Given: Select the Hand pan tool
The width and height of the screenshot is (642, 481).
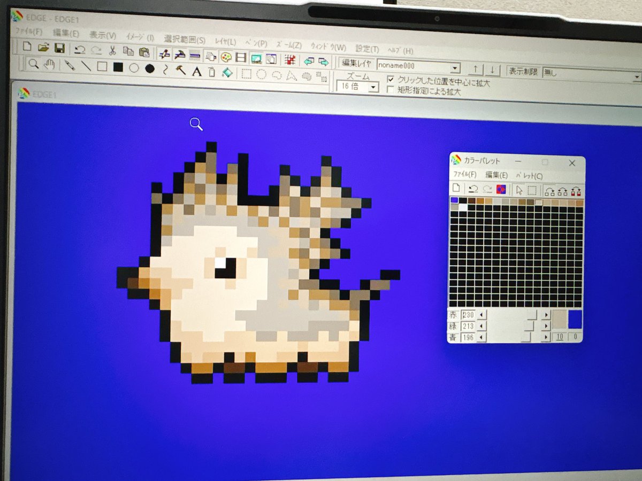Looking at the screenshot, I should point(49,65).
